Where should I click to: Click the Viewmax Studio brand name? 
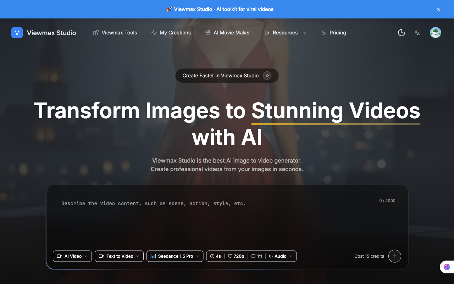51,33
